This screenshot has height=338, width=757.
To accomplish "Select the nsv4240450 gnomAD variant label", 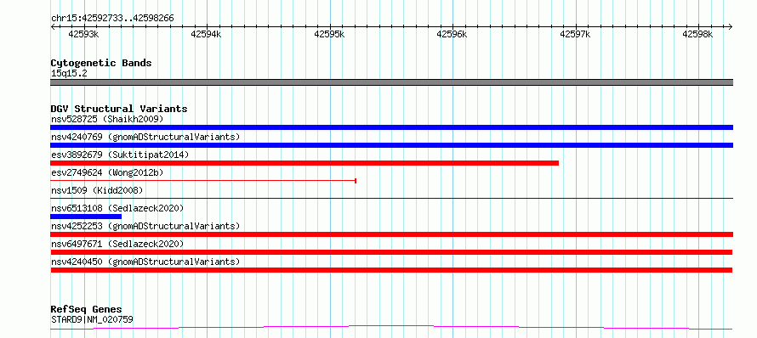I will click(145, 262).
